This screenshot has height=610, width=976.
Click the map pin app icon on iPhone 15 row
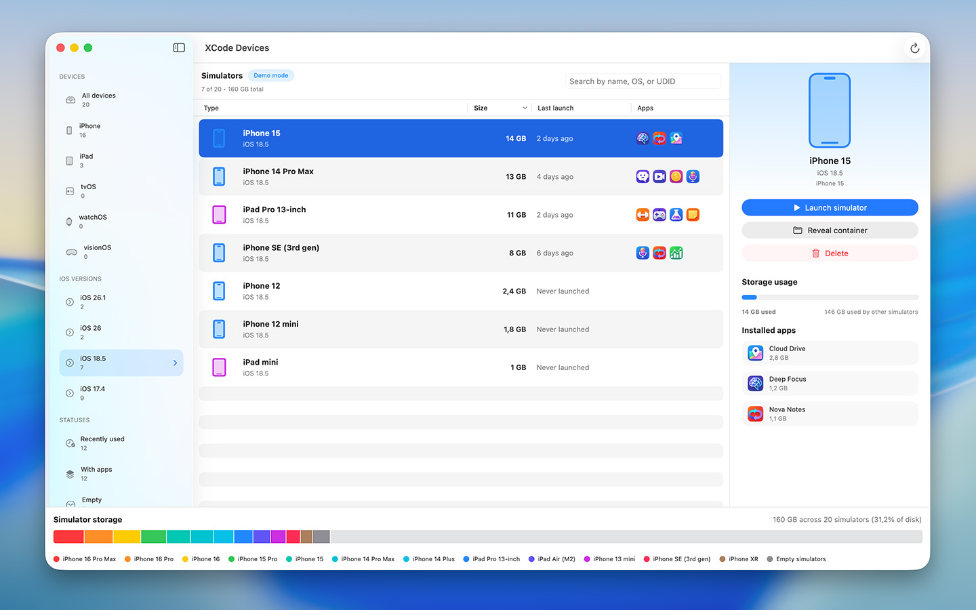[x=676, y=138]
